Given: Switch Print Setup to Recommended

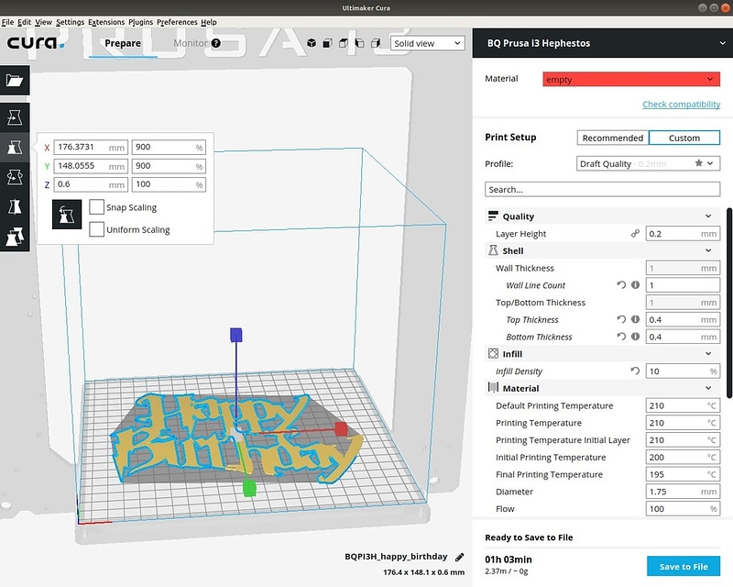Looking at the screenshot, I should coord(612,138).
